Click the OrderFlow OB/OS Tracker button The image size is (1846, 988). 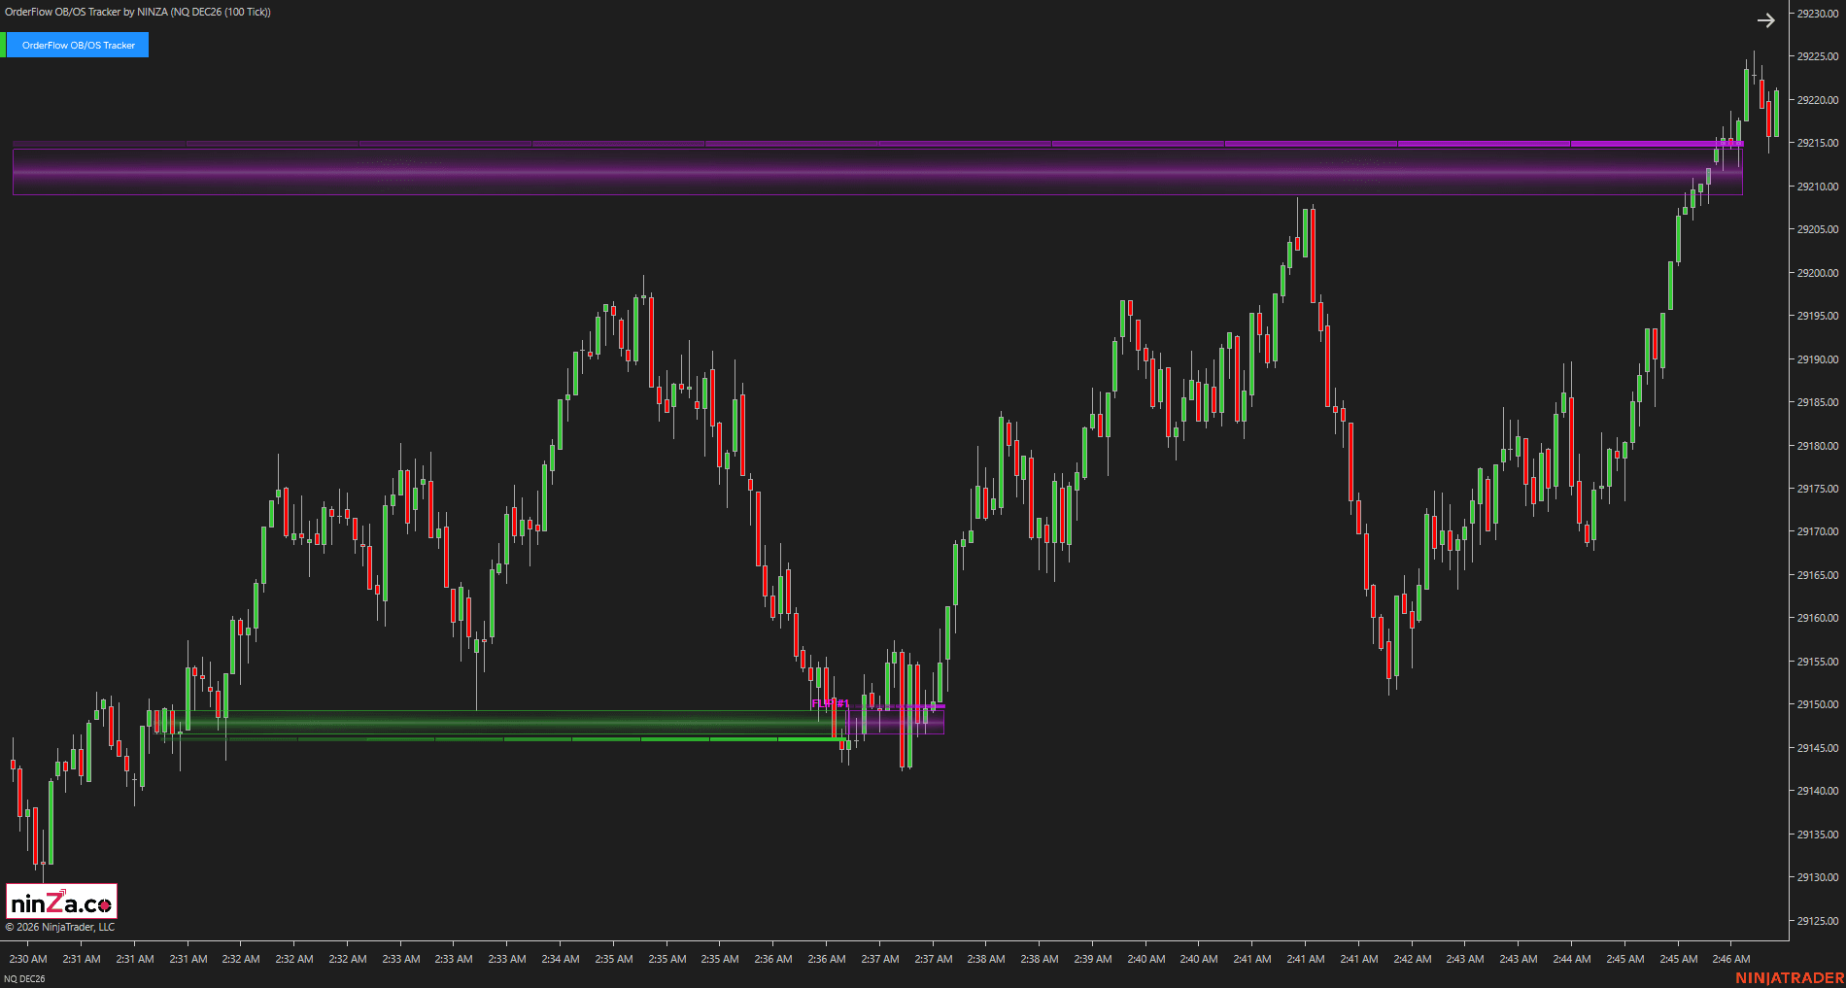coord(78,45)
